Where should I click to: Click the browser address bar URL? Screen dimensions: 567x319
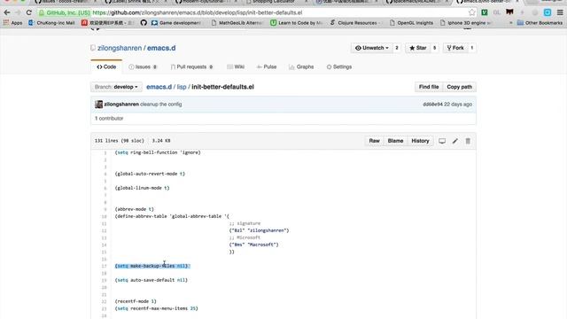point(197,12)
